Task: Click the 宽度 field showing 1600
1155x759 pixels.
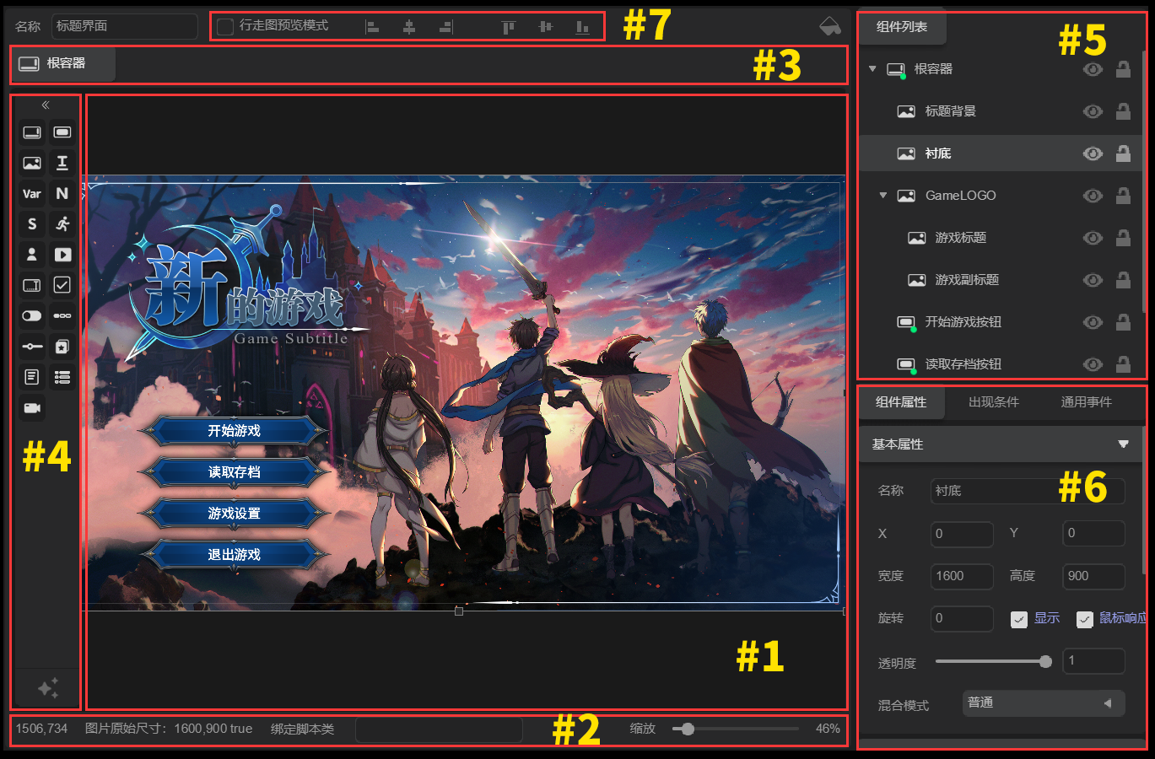Action: [x=962, y=576]
